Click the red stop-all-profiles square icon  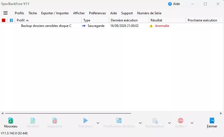click(x=4, y=20)
